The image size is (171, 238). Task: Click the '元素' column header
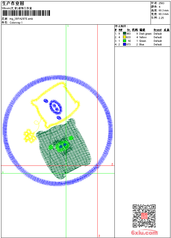coord(167,30)
